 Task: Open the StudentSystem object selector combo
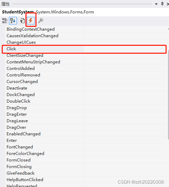[x=85, y=12]
